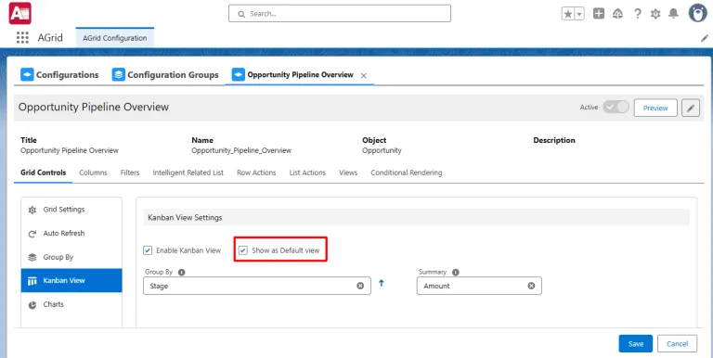Image resolution: width=713 pixels, height=358 pixels.
Task: Open the Global Actions plus icon
Action: pos(599,14)
